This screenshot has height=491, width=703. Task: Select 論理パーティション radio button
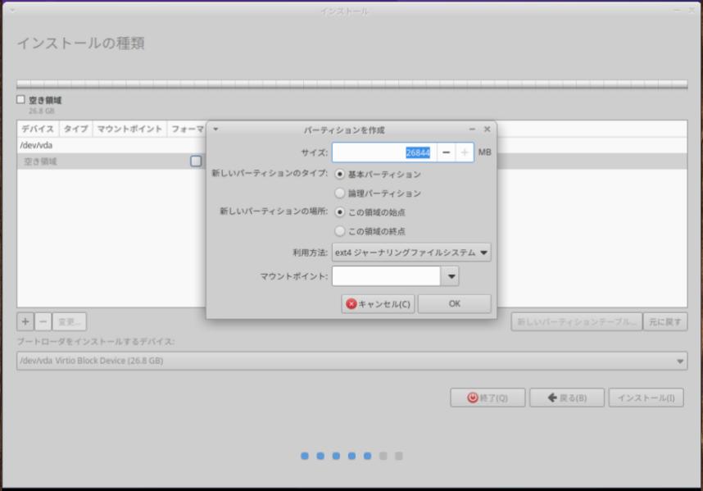(340, 193)
